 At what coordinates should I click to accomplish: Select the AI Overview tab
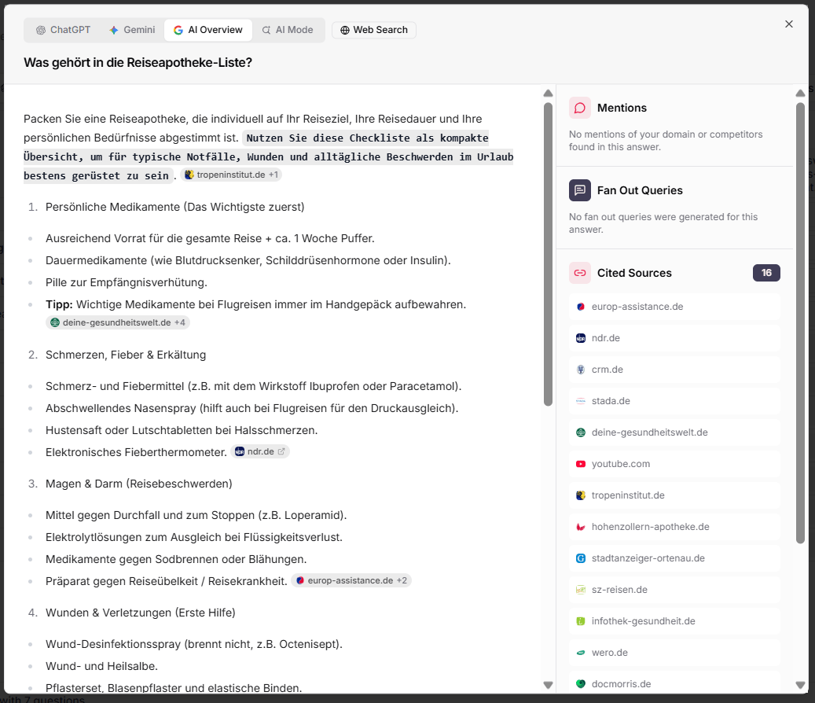click(x=208, y=30)
